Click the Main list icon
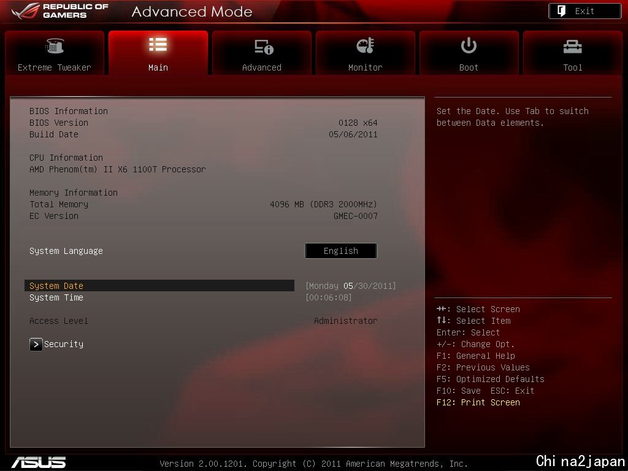The image size is (628, 471). coord(158,44)
